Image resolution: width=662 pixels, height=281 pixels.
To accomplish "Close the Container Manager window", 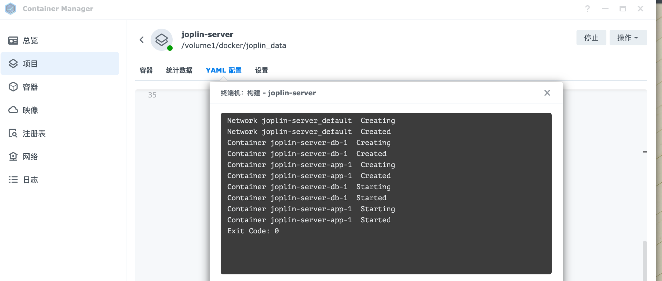I will [640, 9].
